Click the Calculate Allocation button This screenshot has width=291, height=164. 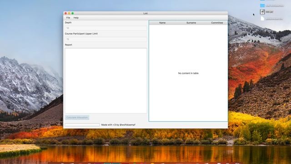point(77,118)
